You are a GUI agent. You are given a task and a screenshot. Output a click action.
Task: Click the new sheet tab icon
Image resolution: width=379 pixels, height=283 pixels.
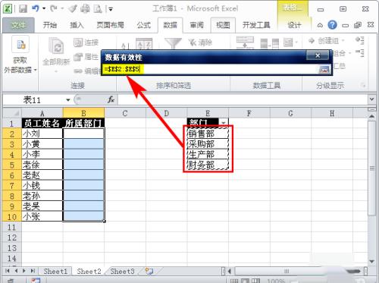point(149,272)
